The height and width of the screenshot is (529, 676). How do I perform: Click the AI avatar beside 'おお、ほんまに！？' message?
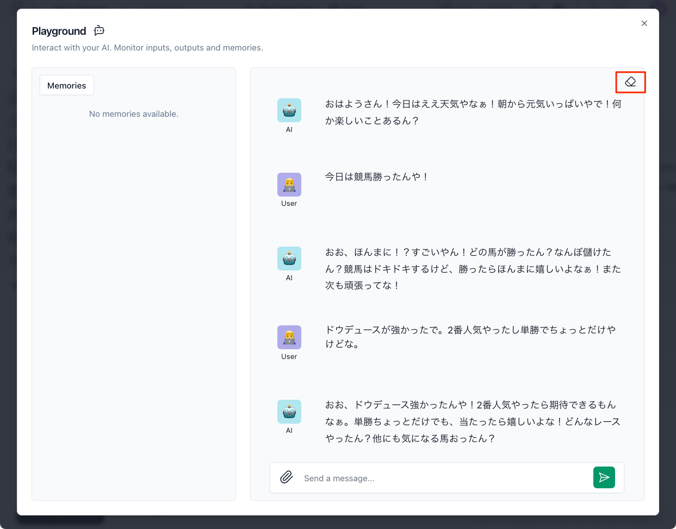(x=289, y=259)
